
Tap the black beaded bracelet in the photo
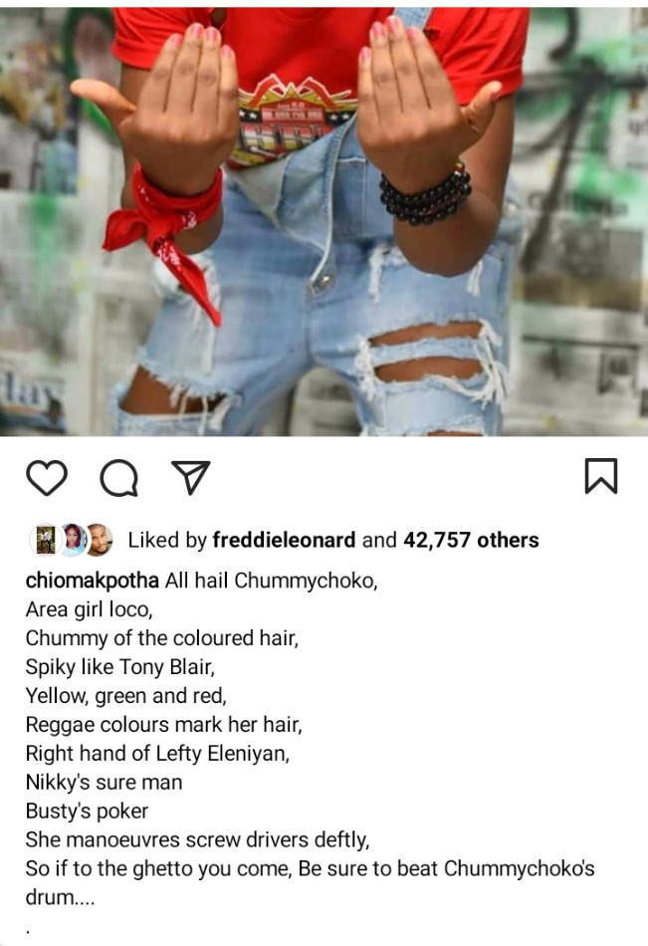pyautogui.click(x=425, y=193)
